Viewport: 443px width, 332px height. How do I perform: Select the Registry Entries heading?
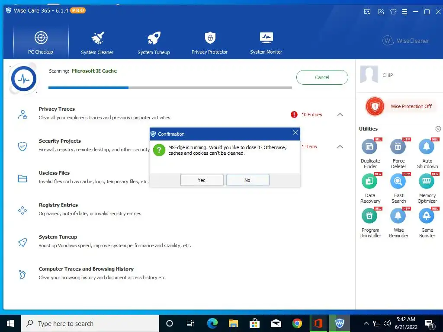coord(58,205)
